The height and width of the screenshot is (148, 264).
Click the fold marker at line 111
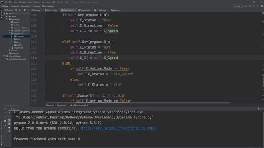45,42
